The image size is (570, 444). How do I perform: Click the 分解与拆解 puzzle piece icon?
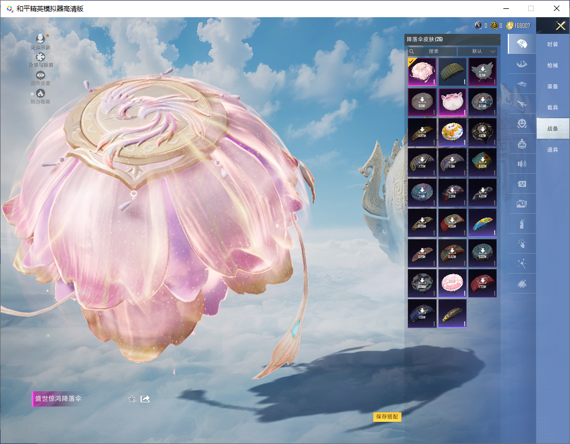tap(40, 57)
